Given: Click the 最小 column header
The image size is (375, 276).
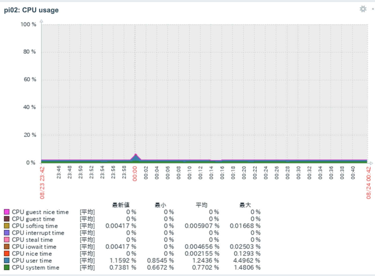Looking at the screenshot, I should 160,205.
